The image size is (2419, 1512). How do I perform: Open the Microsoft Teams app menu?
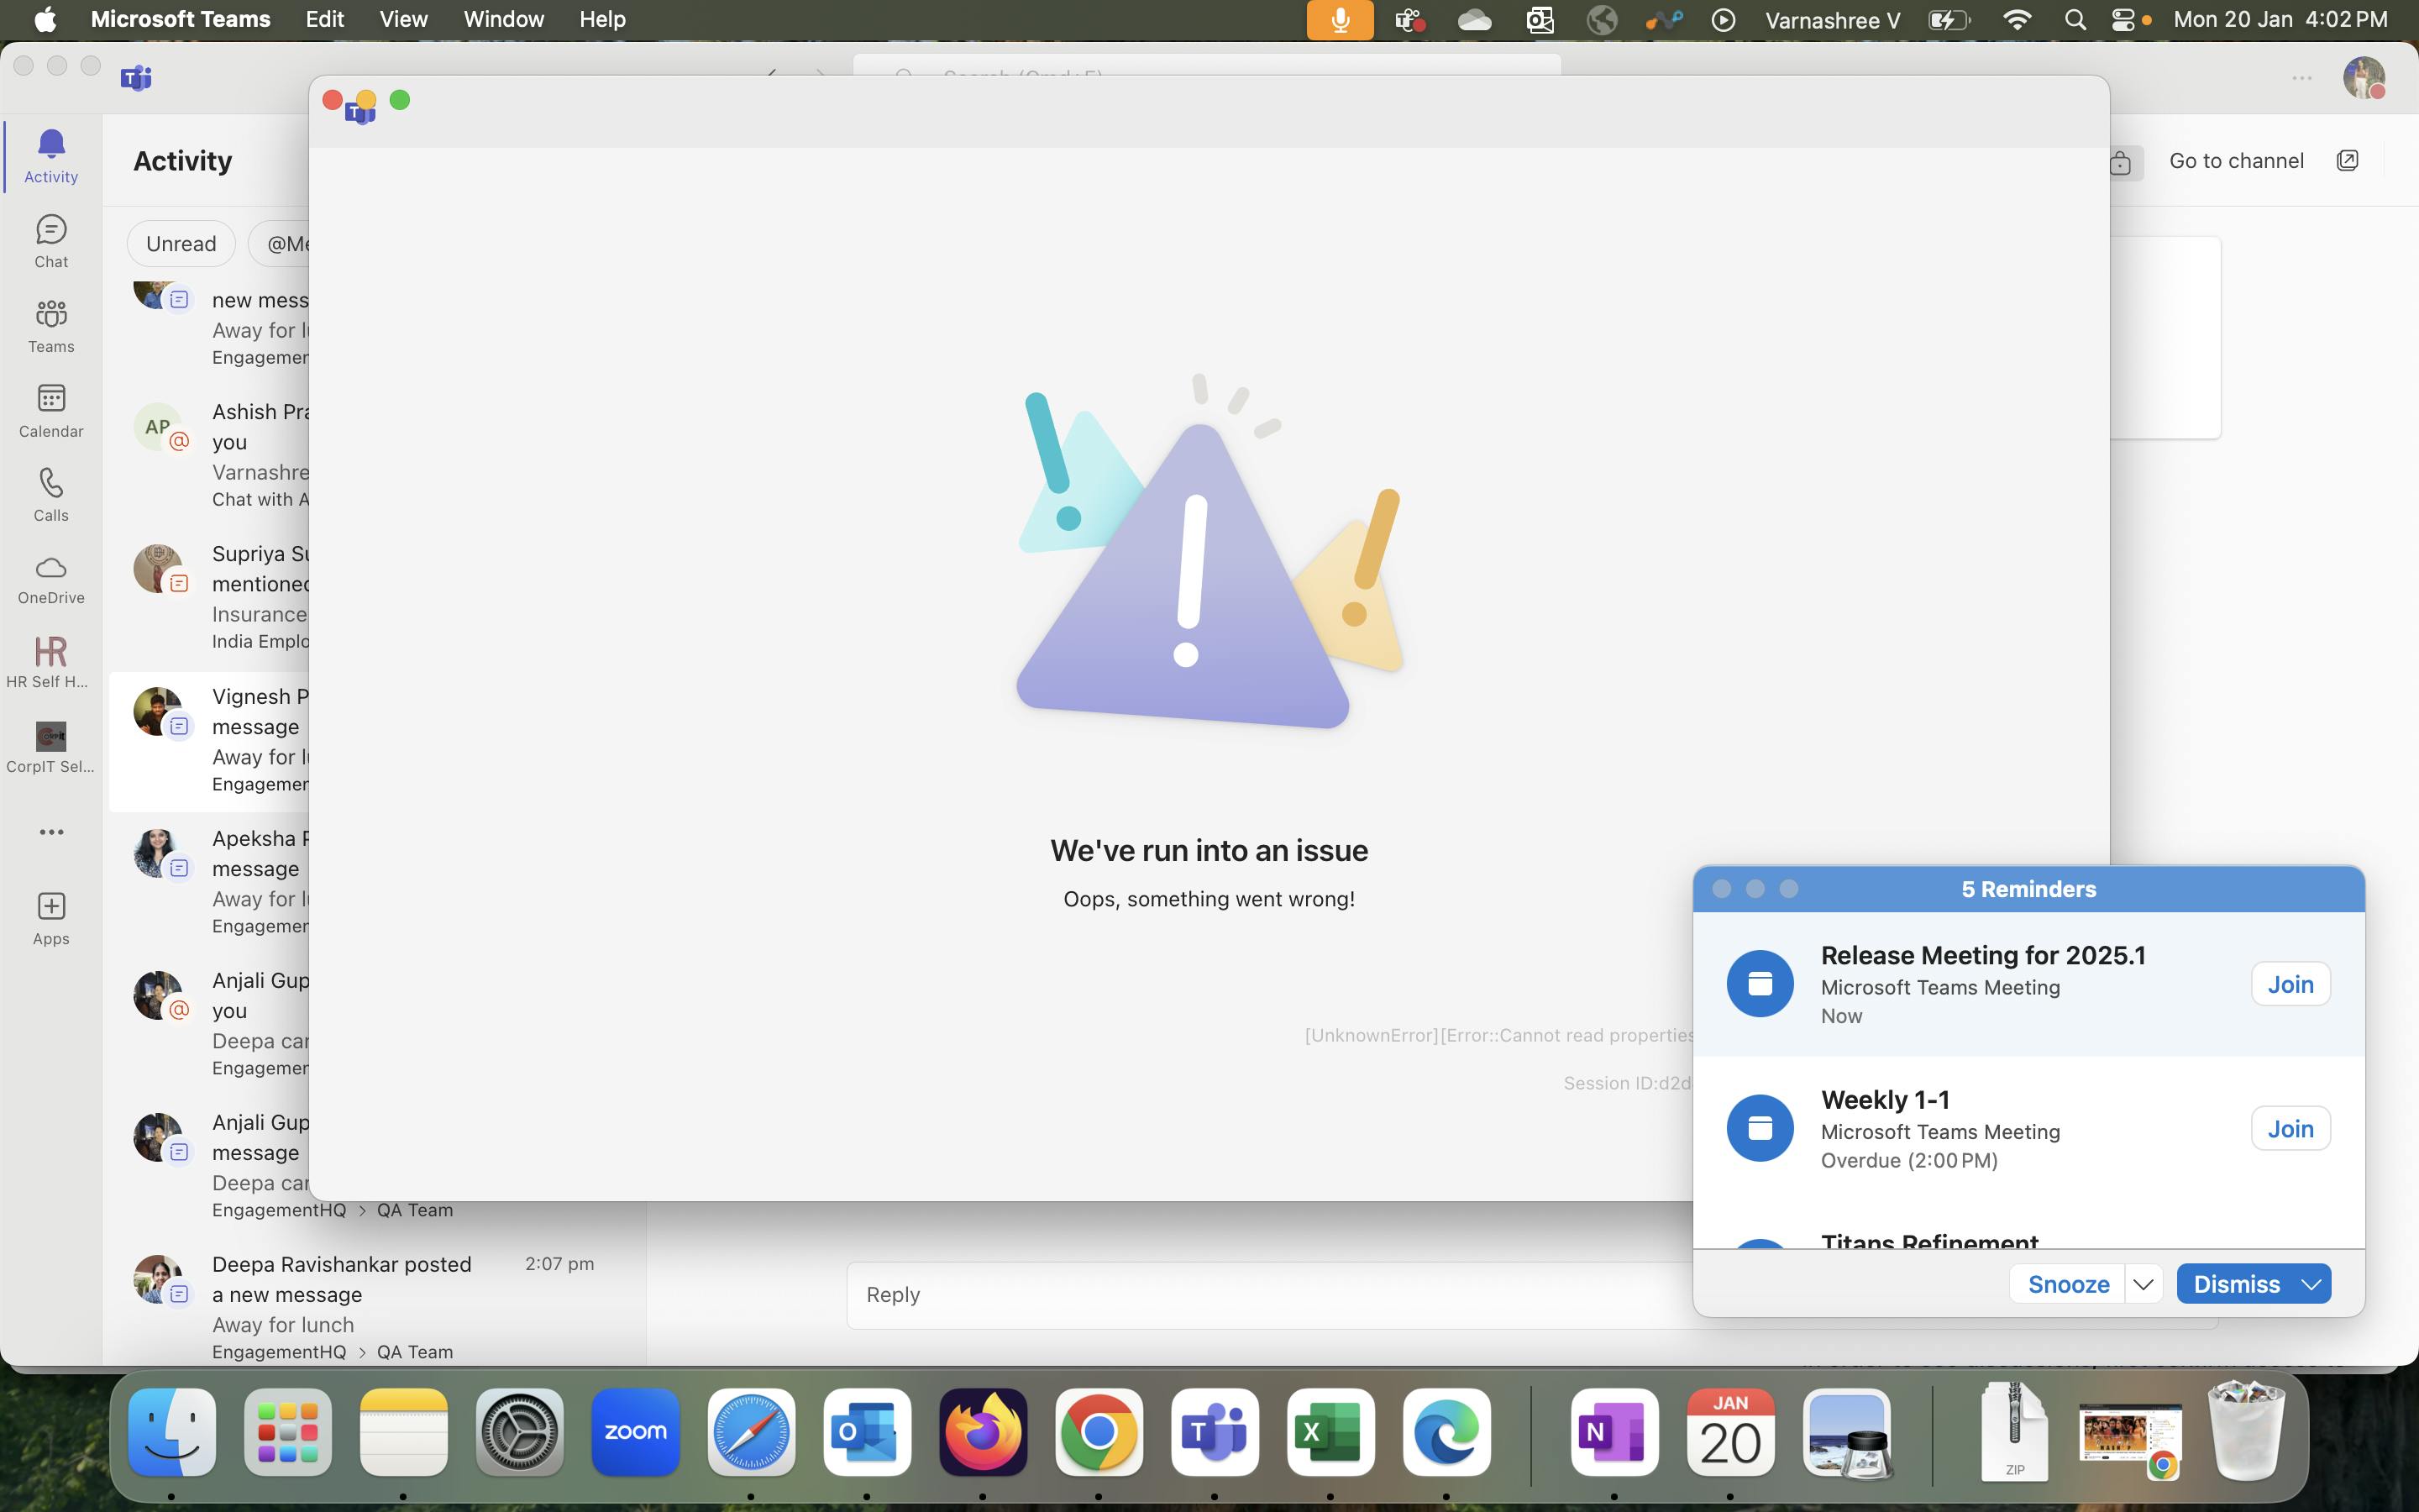click(x=180, y=20)
